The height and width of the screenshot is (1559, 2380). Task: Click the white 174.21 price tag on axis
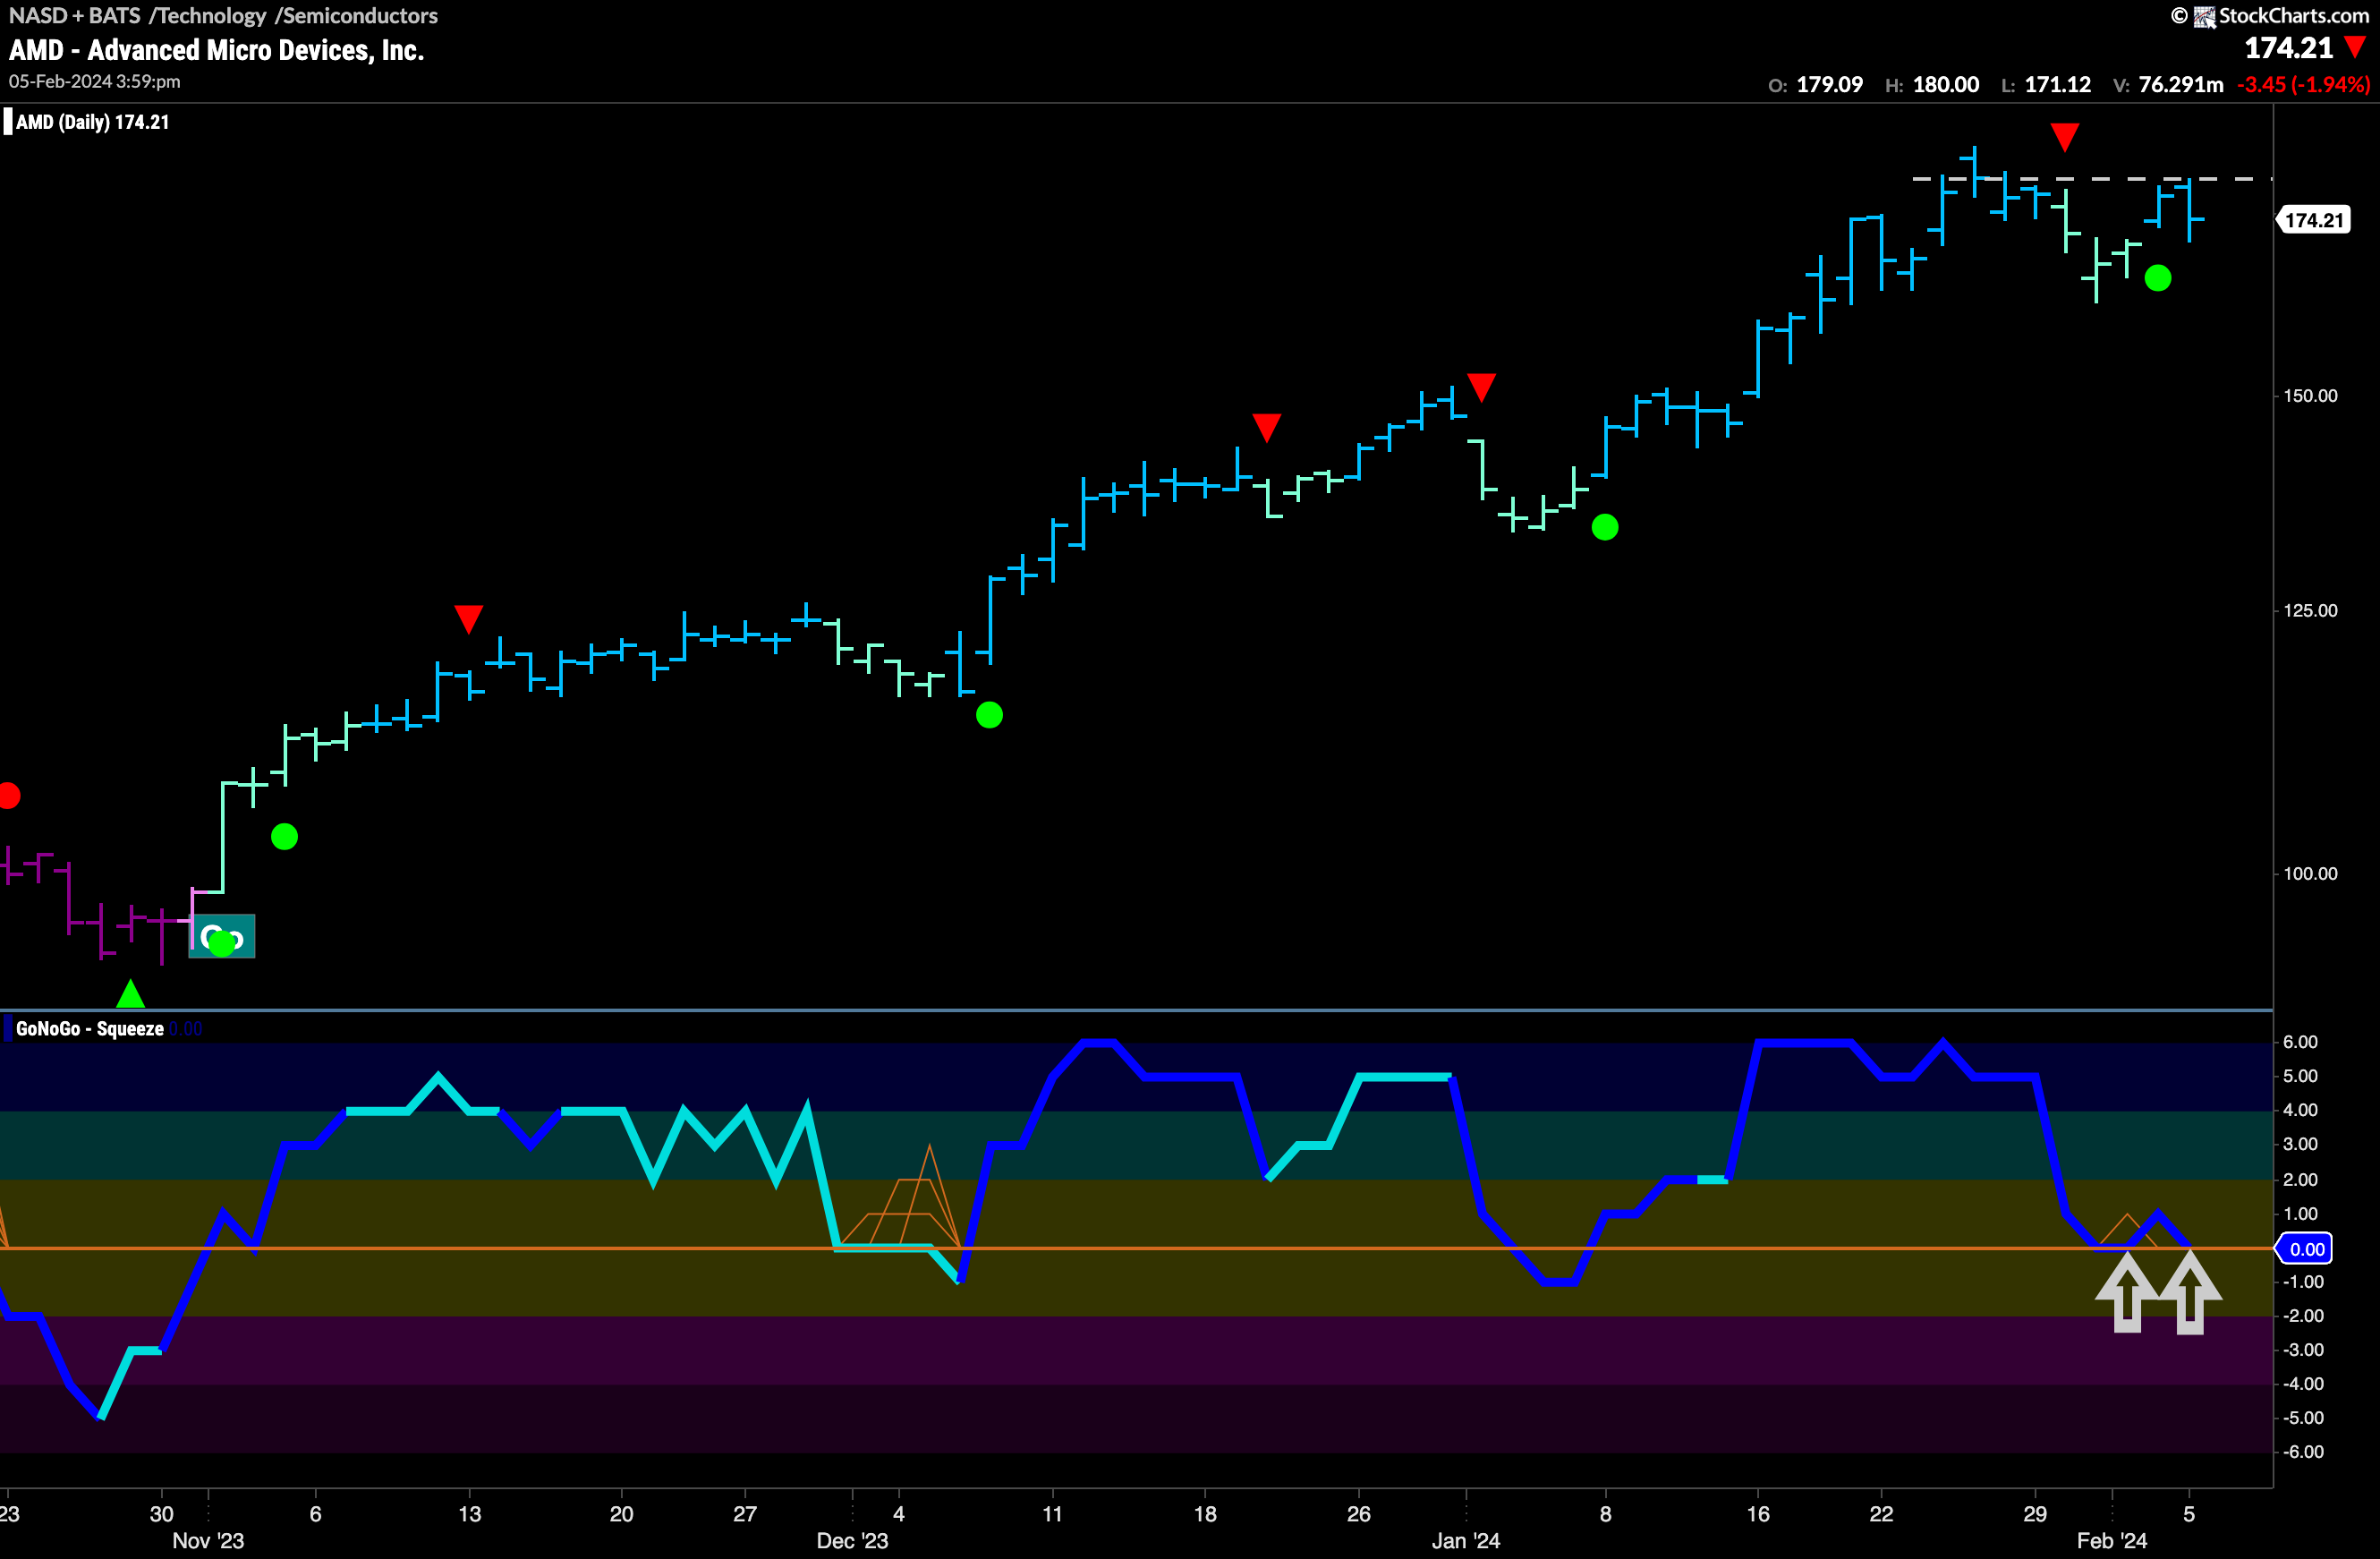click(x=2314, y=220)
